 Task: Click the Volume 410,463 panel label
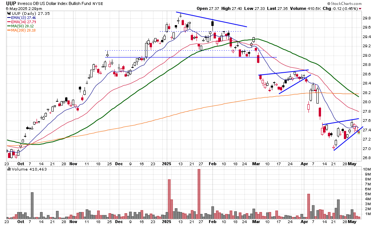[29, 169]
